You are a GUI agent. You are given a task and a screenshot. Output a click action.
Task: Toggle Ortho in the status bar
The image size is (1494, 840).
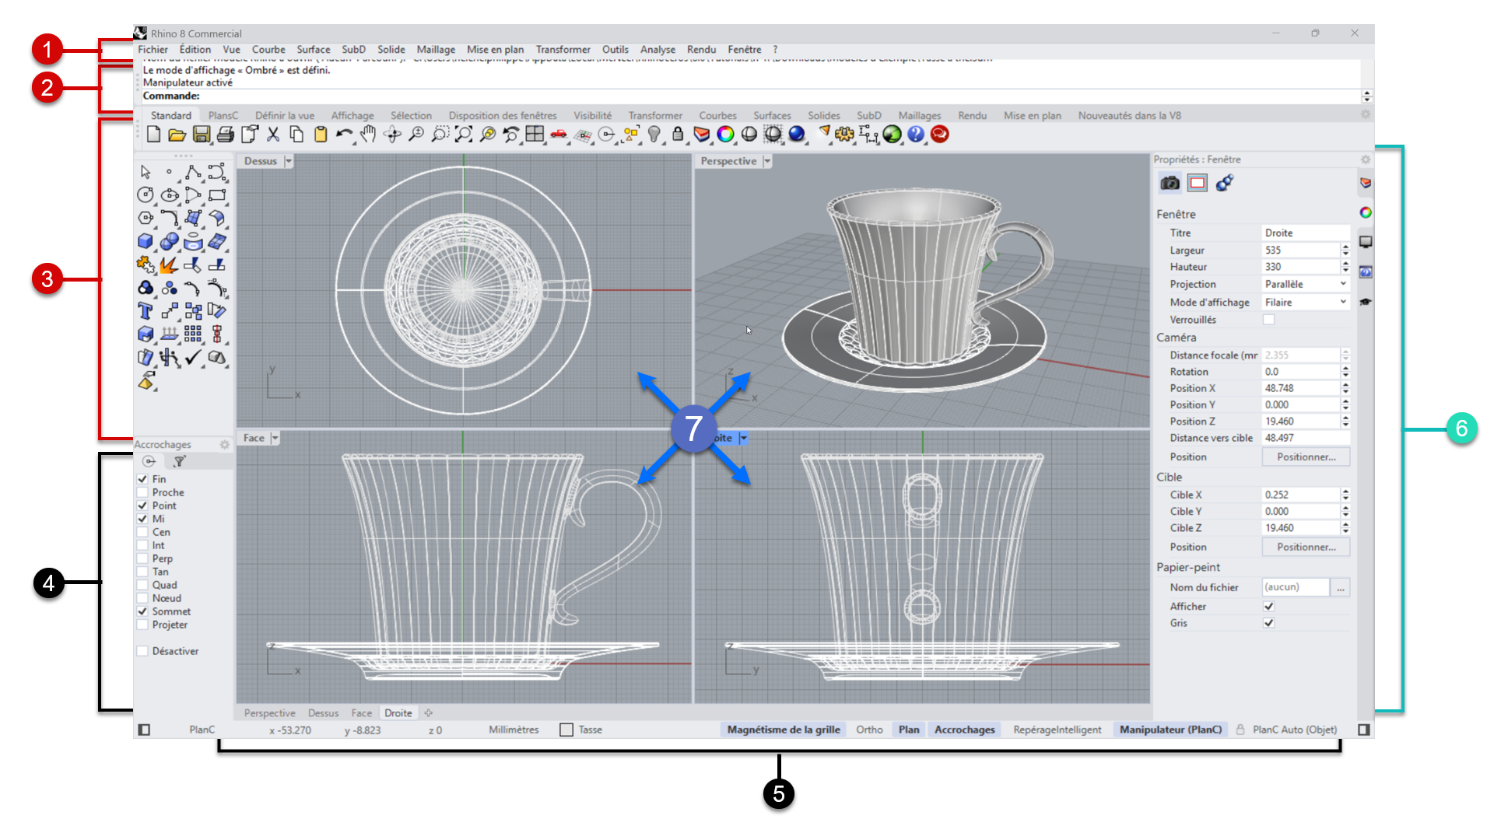(x=868, y=730)
